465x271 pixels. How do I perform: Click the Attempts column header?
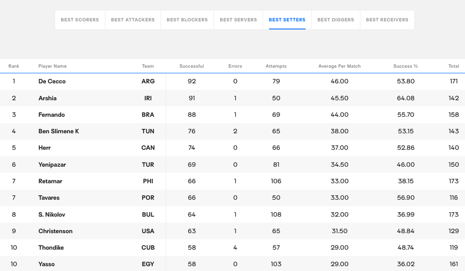(x=276, y=66)
